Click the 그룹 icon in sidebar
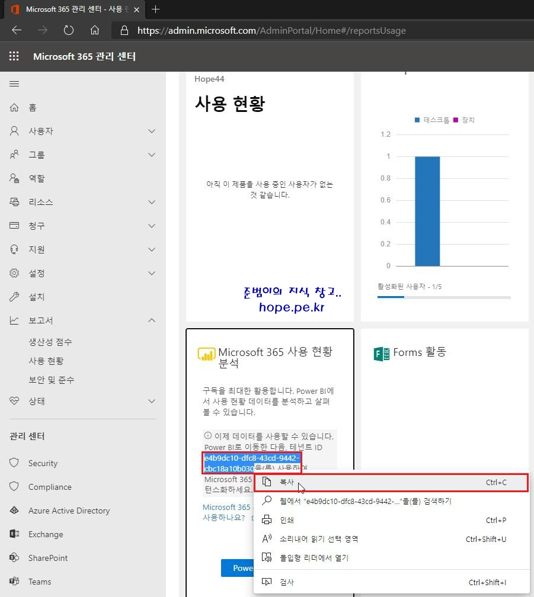 click(x=14, y=155)
